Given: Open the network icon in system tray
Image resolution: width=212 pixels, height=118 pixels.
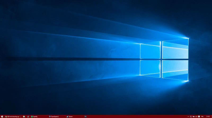Looking at the screenshot, I should 191,116.
